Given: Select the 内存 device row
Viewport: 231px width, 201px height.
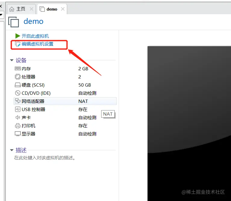Looking at the screenshot, I should coord(65,69).
